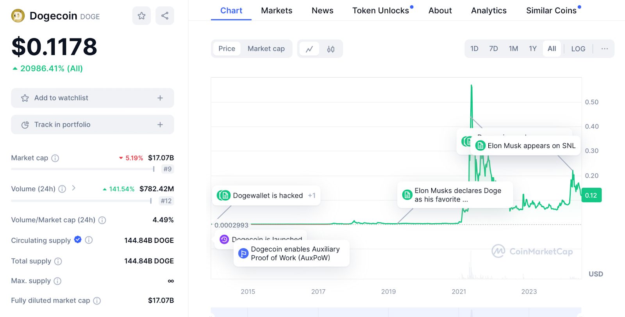Click the Market cap info icon
The width and height of the screenshot is (625, 317).
[x=55, y=158]
